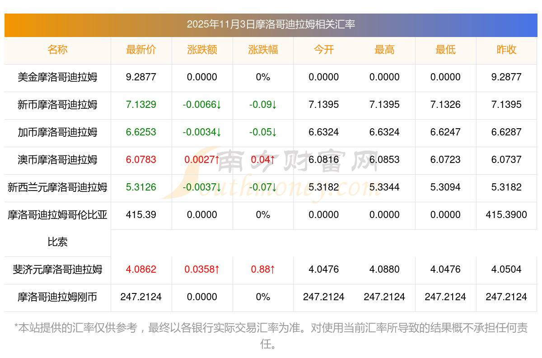Select the 摩洛哥迪拉姆刚币 row name
The height and width of the screenshot is (358, 542).
(x=57, y=297)
